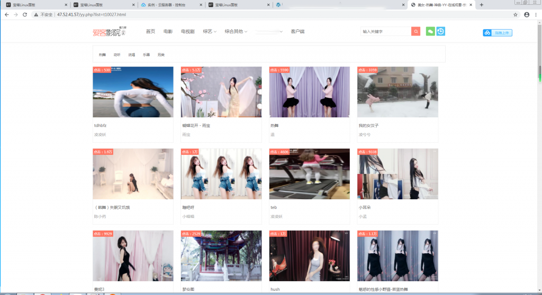Open a new browser tab
The height and width of the screenshot is (295, 542).
click(481, 5)
